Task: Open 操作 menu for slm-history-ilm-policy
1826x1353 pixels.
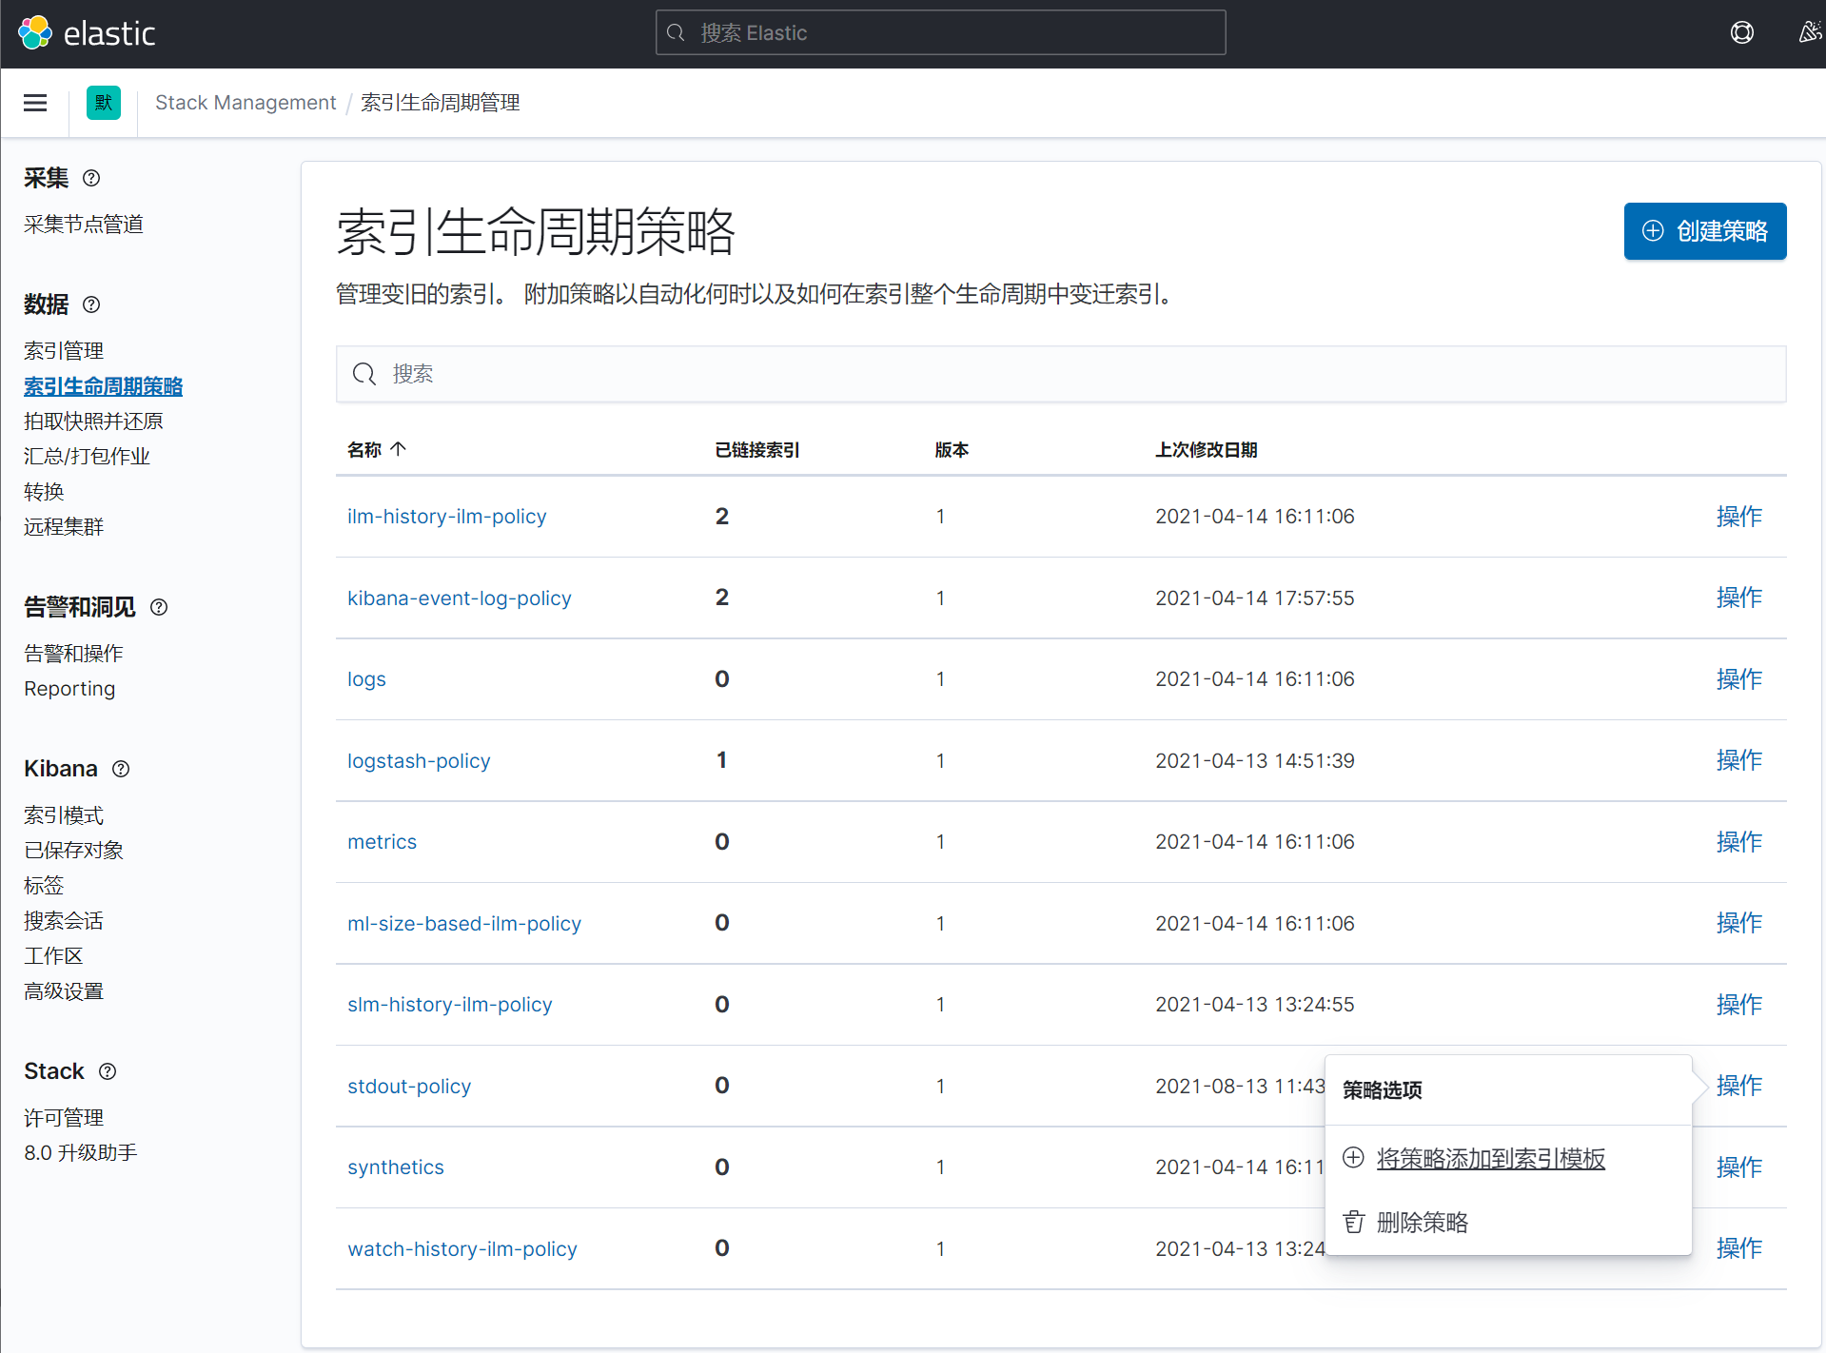Action: 1739,1005
